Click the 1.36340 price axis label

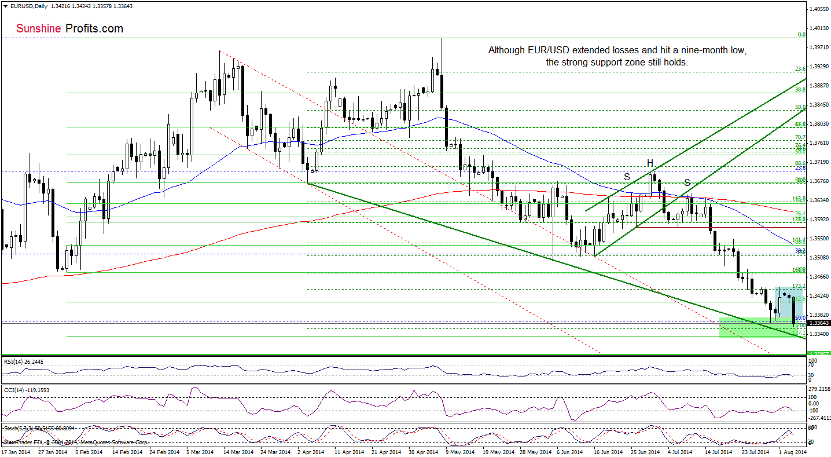(820, 200)
